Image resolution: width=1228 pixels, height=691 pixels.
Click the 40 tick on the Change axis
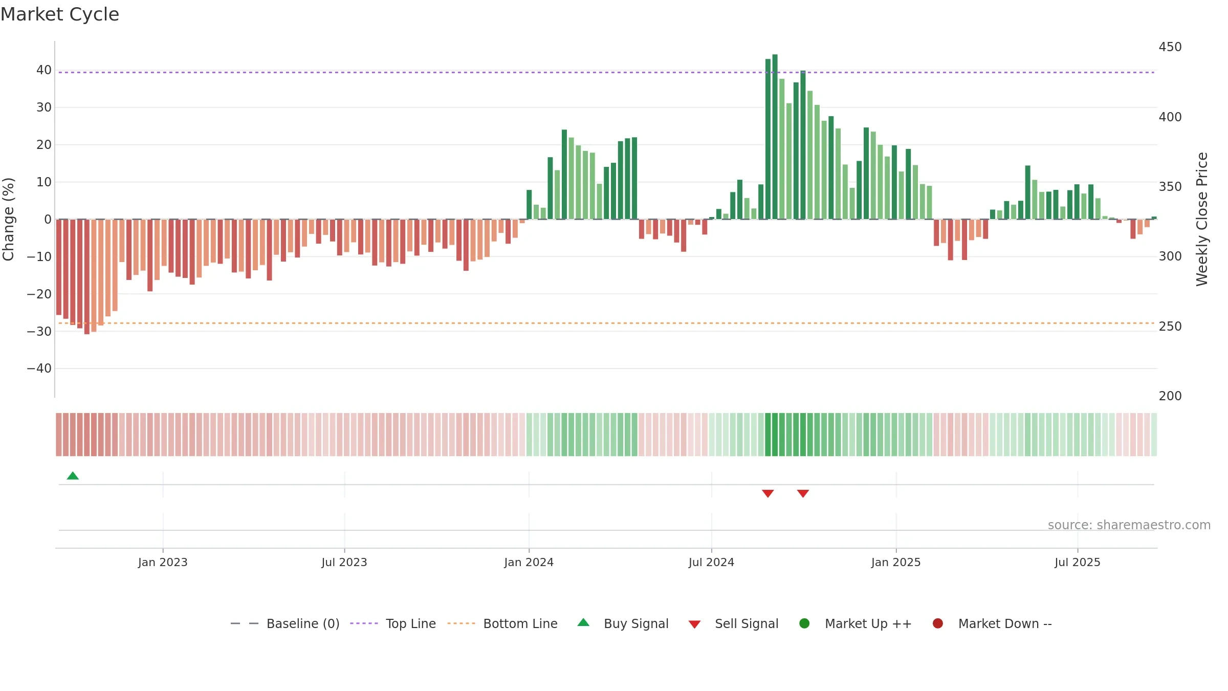point(44,70)
